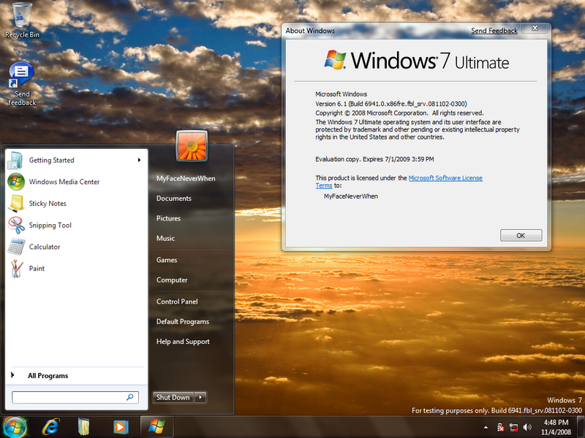
Task: Open Control Panel from the Start menu
Action: click(177, 301)
